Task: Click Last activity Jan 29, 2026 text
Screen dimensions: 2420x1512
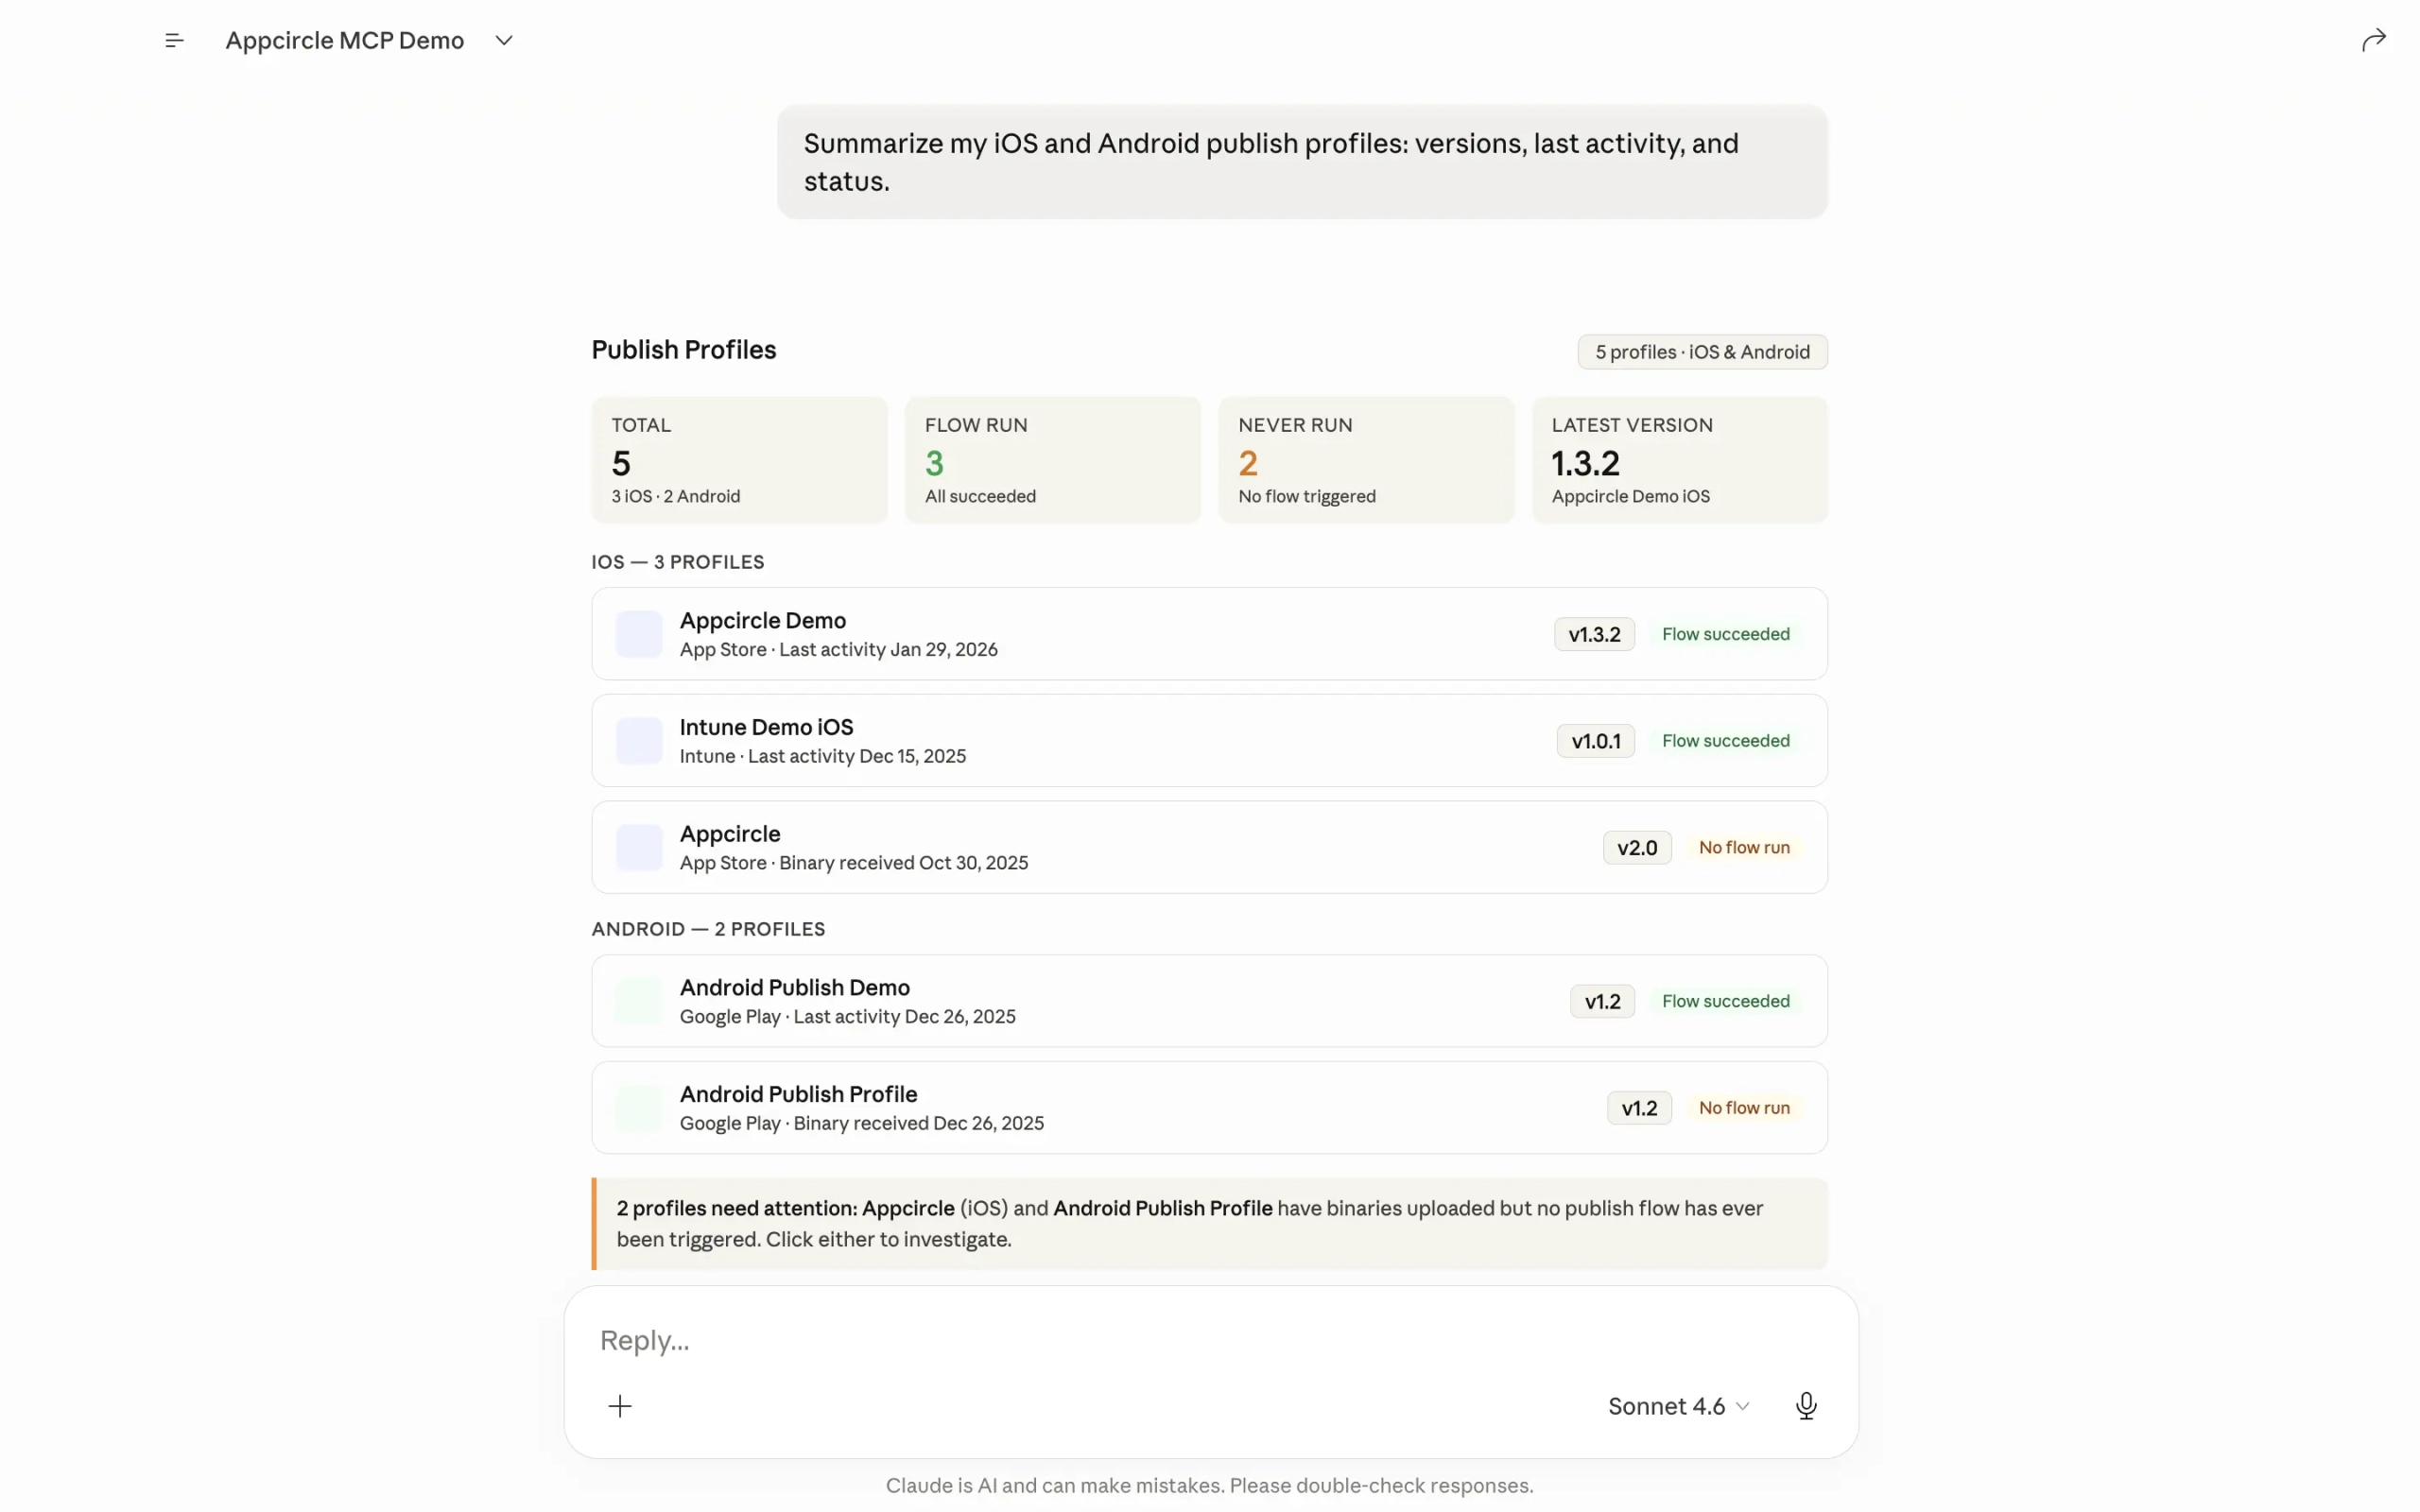Action: tap(888, 650)
